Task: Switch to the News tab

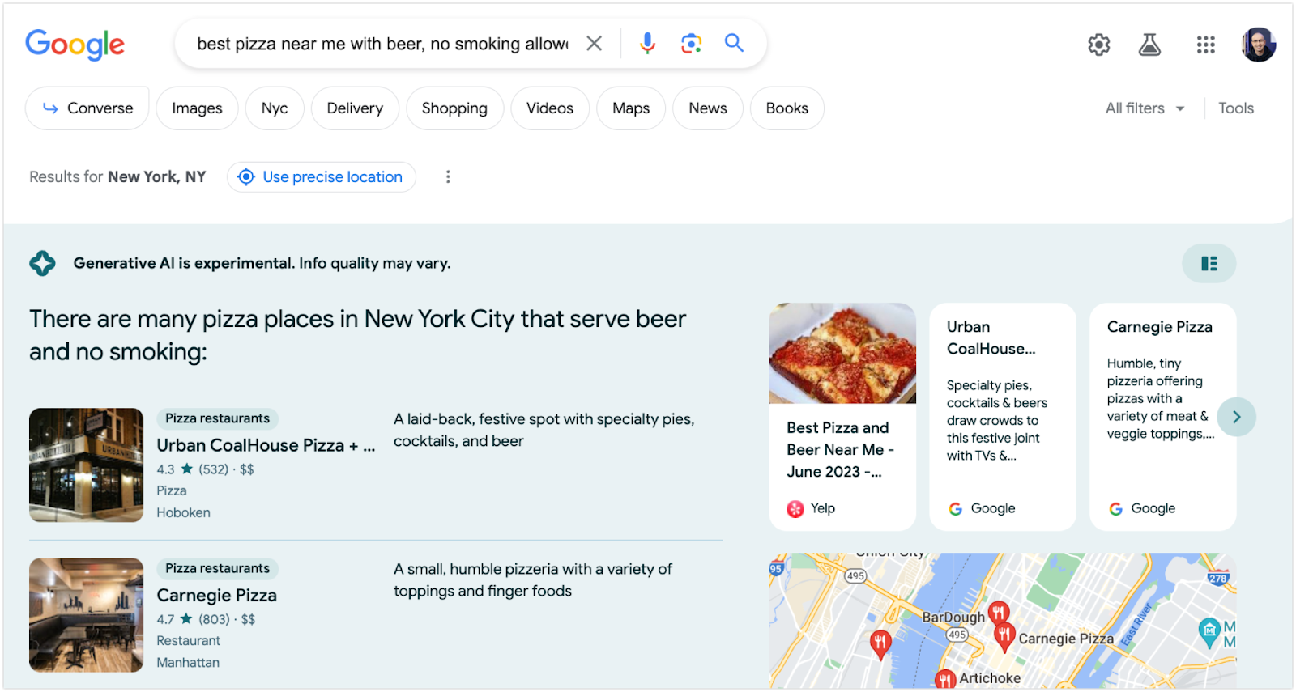Action: coord(708,108)
